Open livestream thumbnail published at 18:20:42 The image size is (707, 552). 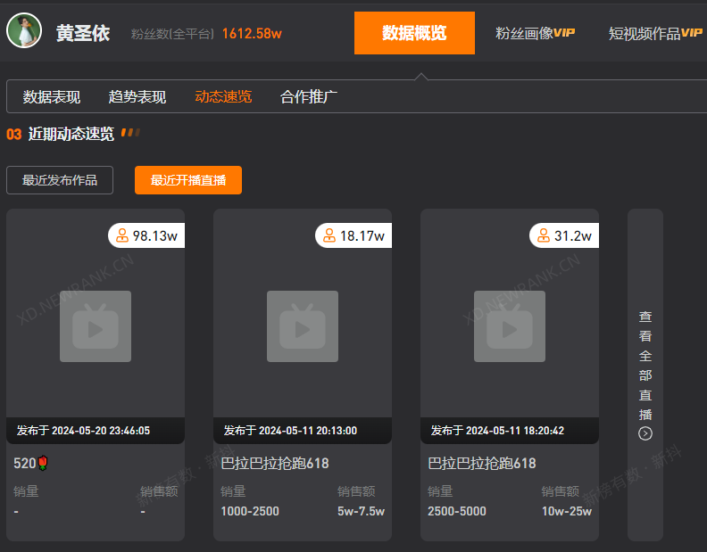tap(510, 326)
